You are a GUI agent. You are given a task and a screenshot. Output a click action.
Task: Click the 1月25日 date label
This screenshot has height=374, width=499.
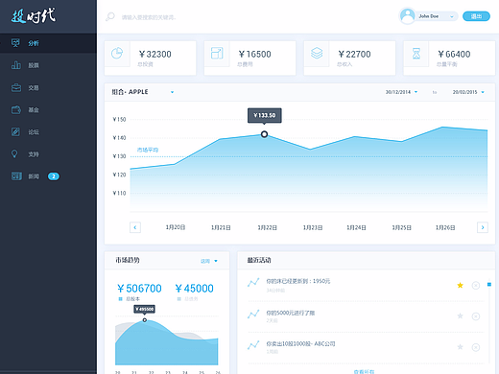click(401, 227)
